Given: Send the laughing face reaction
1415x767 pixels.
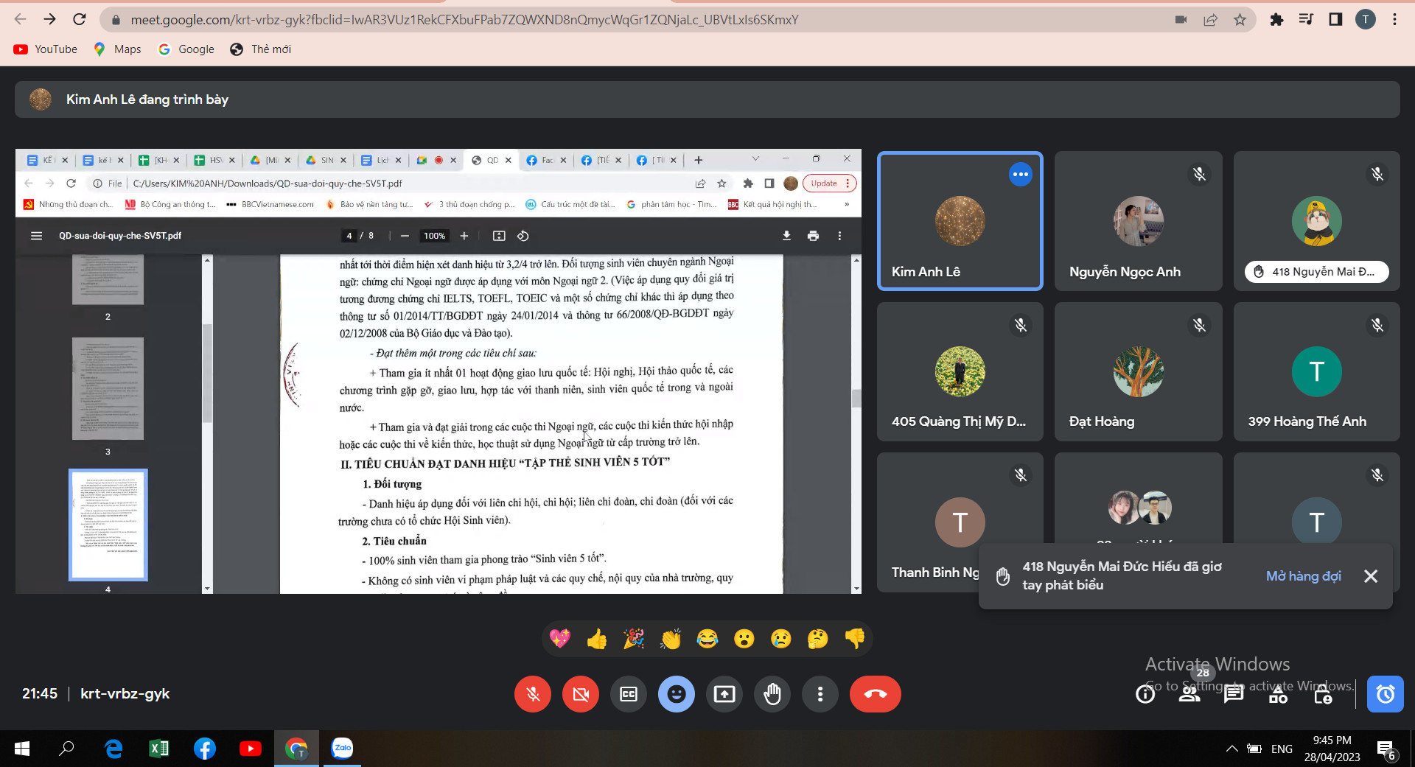Looking at the screenshot, I should click(x=707, y=638).
